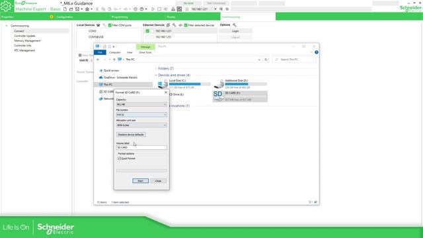Click the Close button in Format dialog

click(159, 180)
